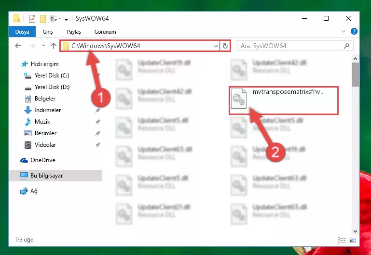
Task: Click the file list vertical scrollbar thumb
Action: tap(355, 75)
